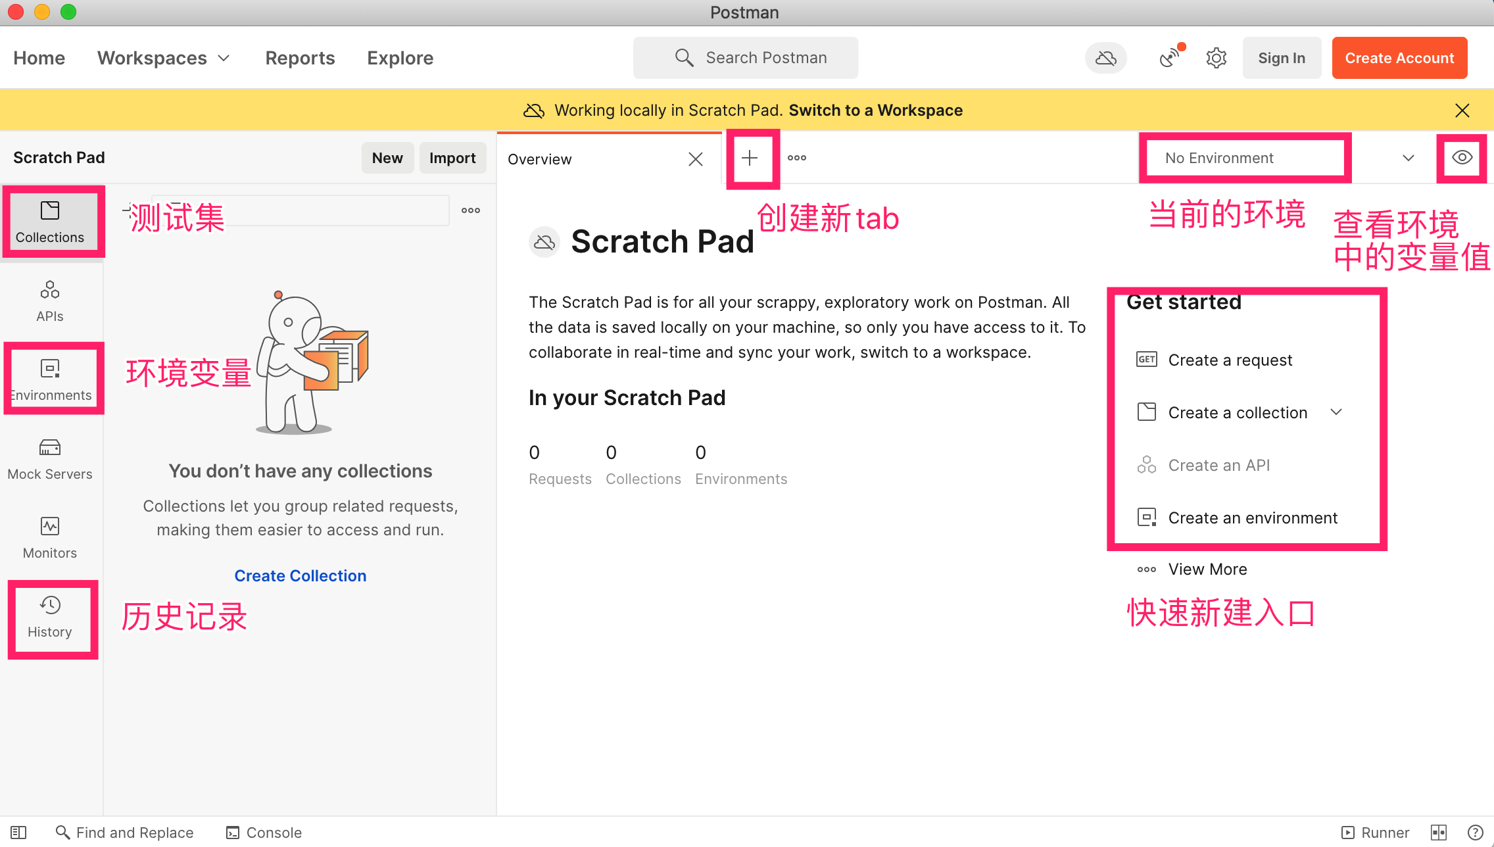
Task: Click the Create Collection link
Action: [301, 575]
